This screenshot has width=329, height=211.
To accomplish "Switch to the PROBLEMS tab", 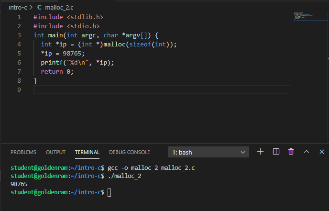I will pos(23,152).
